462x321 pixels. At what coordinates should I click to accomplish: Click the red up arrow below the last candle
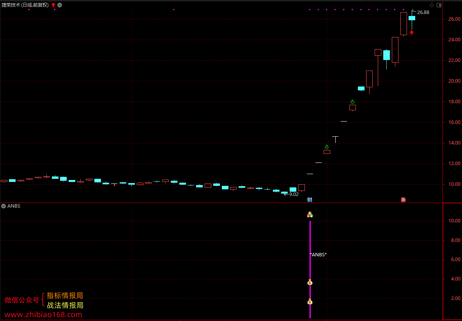coord(412,32)
